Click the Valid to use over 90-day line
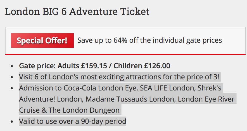 pyautogui.click(x=73, y=121)
